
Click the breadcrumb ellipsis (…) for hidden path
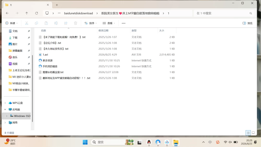click(59, 13)
